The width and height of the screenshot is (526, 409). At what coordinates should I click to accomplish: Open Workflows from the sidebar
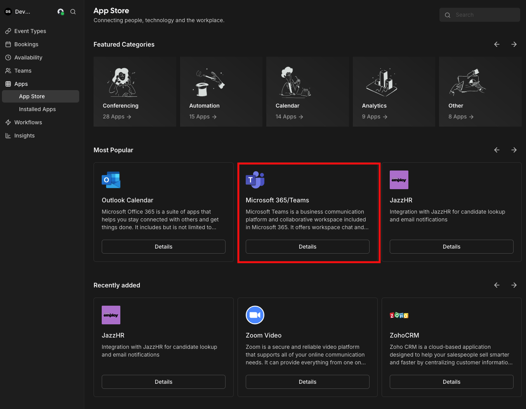click(28, 122)
